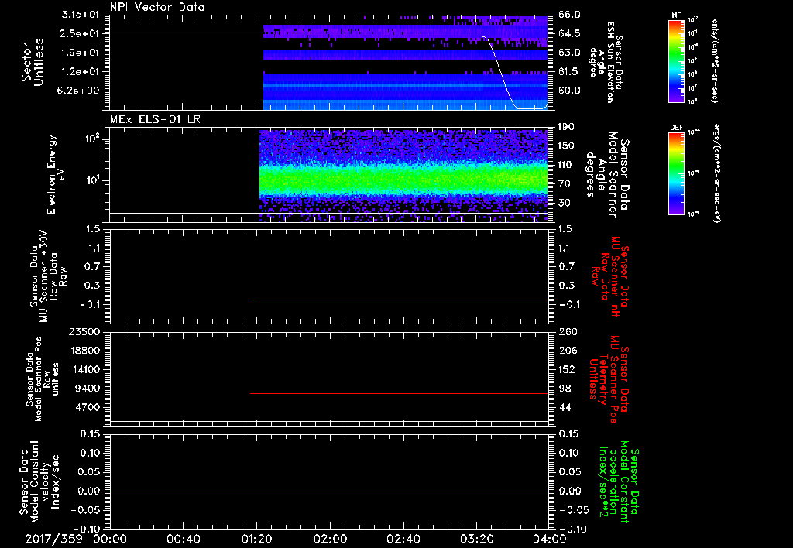Click the "23500" scanner position tick label
Image resolution: width=793 pixels, height=548 pixels.
coord(84,332)
